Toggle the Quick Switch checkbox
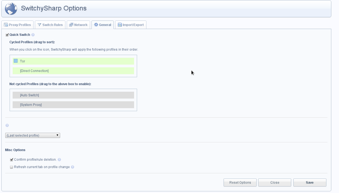The image size is (339, 193). click(7, 35)
